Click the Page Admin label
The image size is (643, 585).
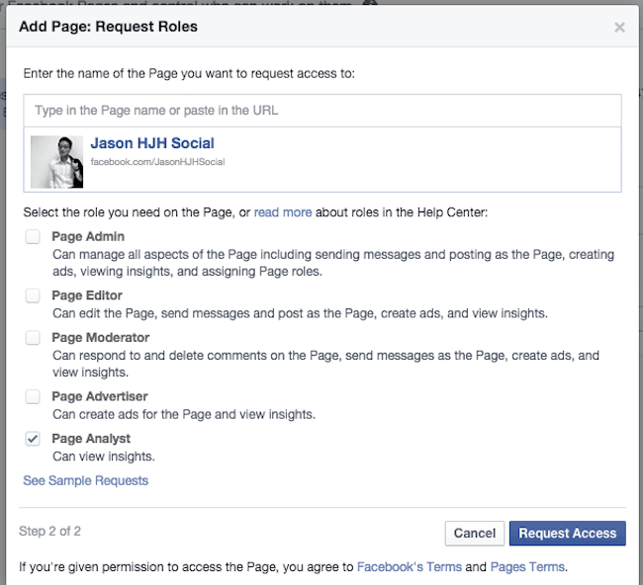pyautogui.click(x=88, y=236)
